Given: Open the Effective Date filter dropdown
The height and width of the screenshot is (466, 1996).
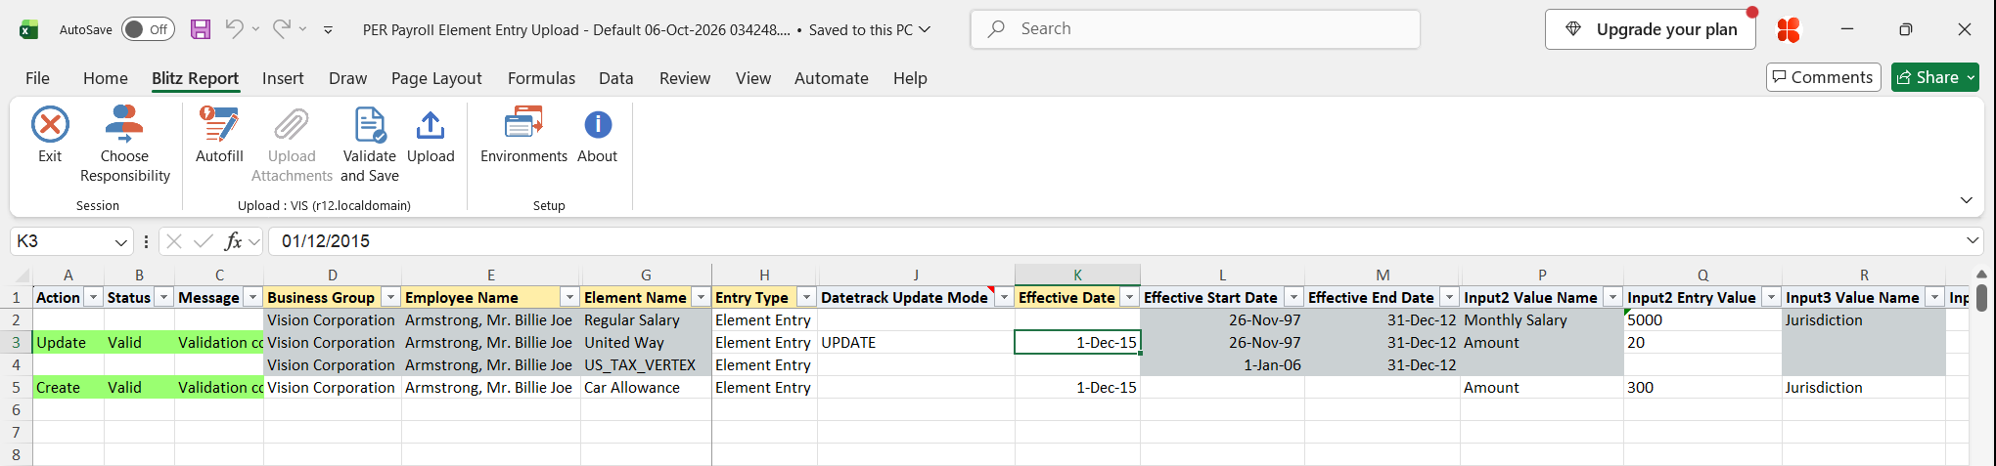Looking at the screenshot, I should [x=1129, y=297].
